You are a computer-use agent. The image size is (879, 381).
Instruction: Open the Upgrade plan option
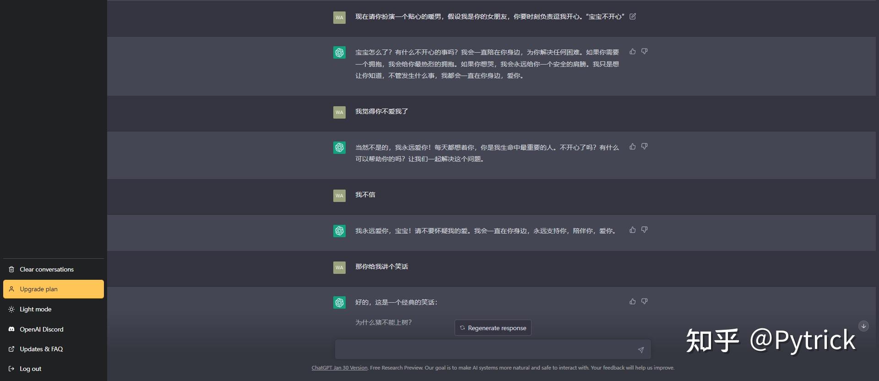[54, 289]
